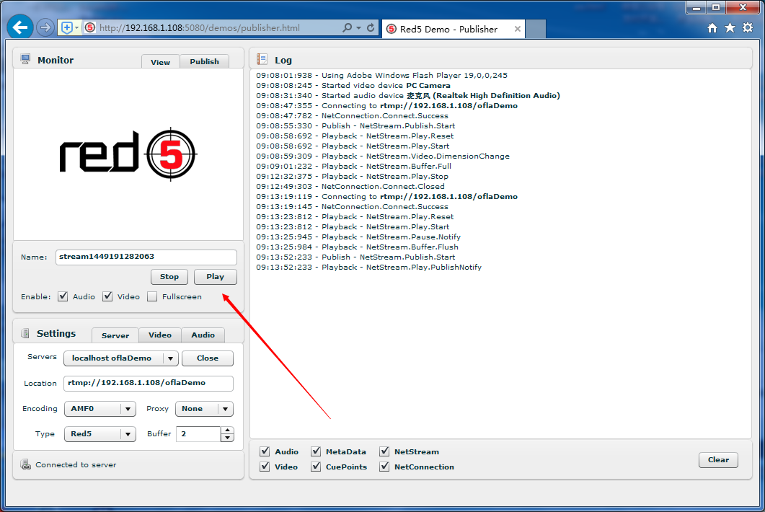This screenshot has height=512, width=765.
Task: Refresh the page with the reload icon
Action: click(x=371, y=28)
